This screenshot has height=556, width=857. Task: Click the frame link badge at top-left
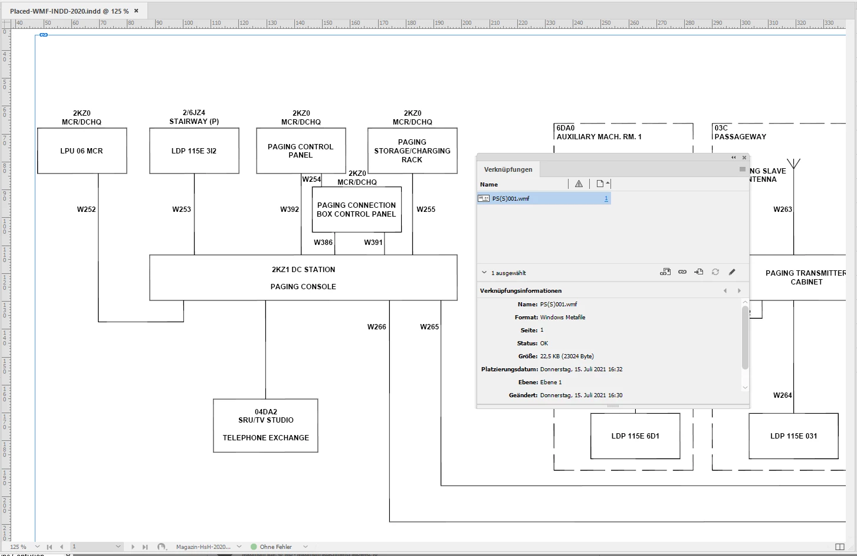click(43, 35)
